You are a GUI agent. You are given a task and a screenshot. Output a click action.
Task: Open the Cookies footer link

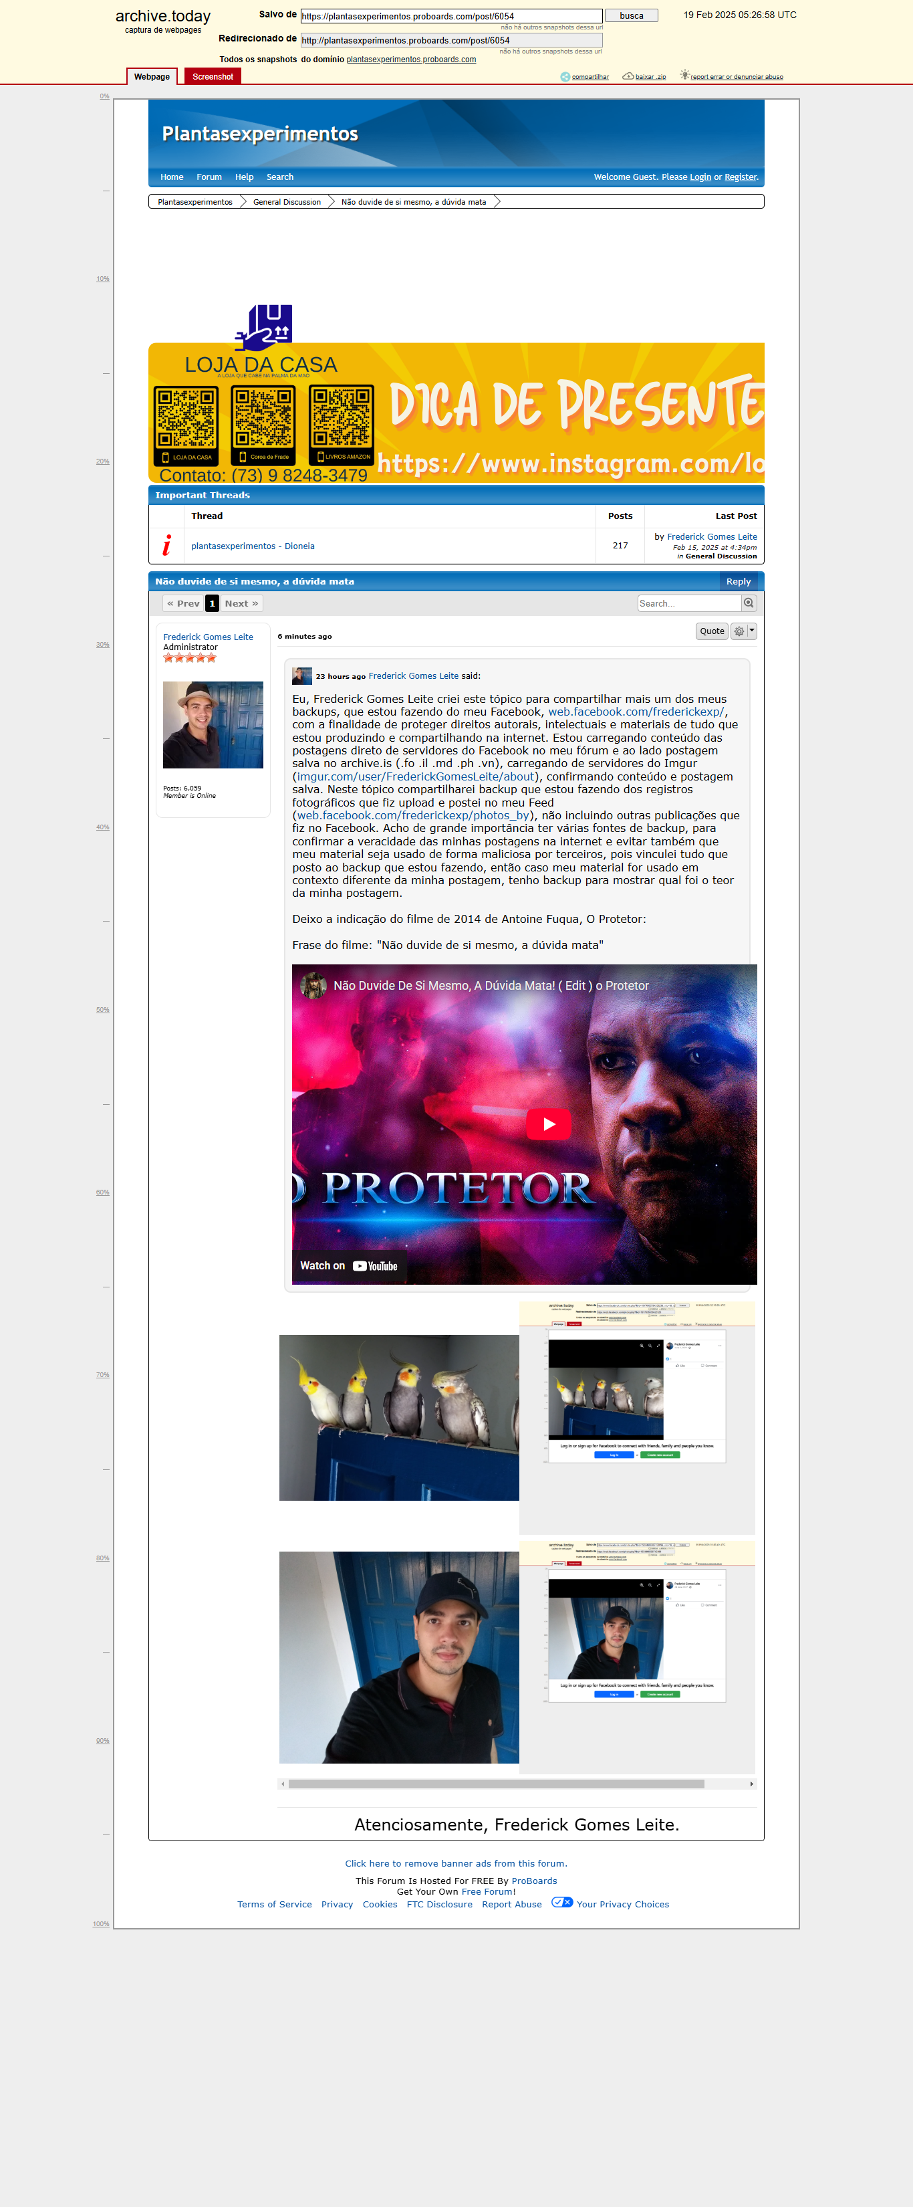click(x=380, y=1905)
